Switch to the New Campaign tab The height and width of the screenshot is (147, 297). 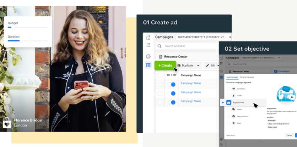[x=232, y=77]
